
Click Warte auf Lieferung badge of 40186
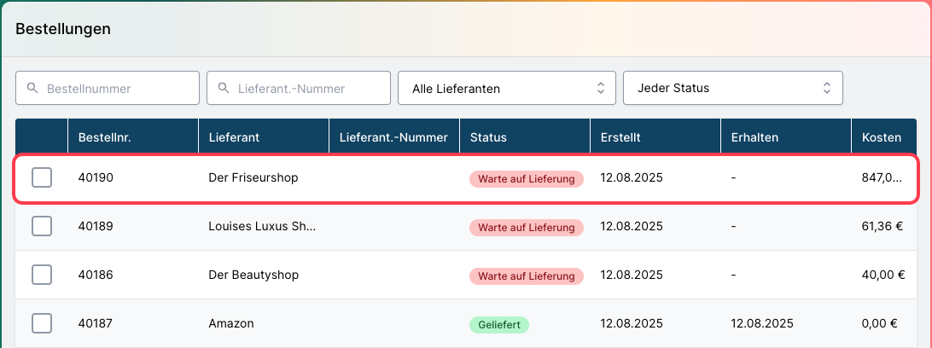coord(527,276)
